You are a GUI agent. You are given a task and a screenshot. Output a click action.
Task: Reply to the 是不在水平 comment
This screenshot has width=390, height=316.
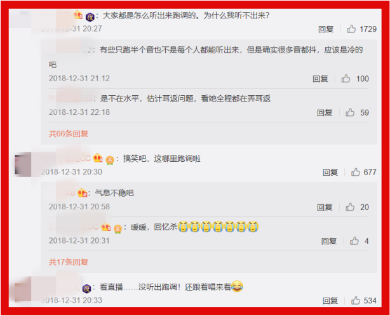pyautogui.click(x=325, y=112)
